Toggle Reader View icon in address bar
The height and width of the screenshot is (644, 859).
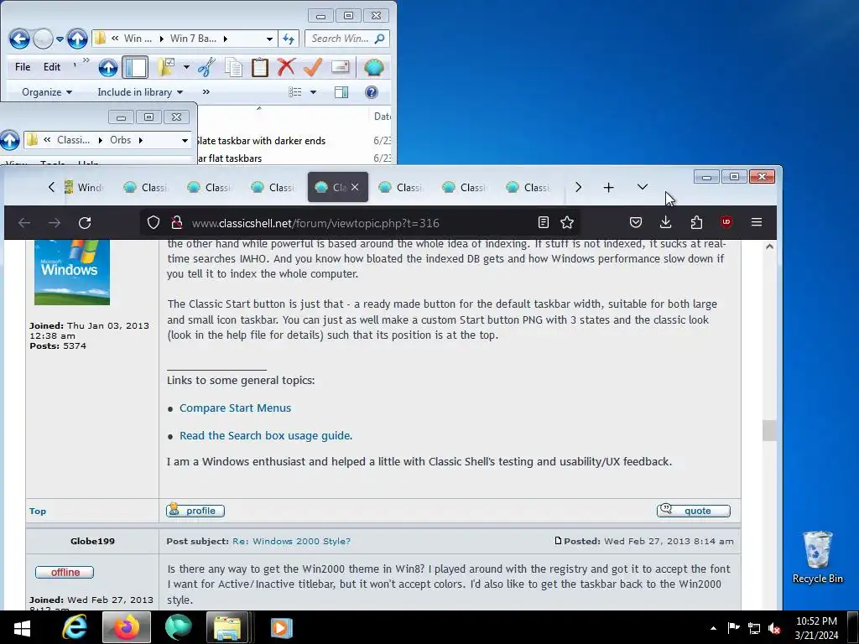pos(543,222)
